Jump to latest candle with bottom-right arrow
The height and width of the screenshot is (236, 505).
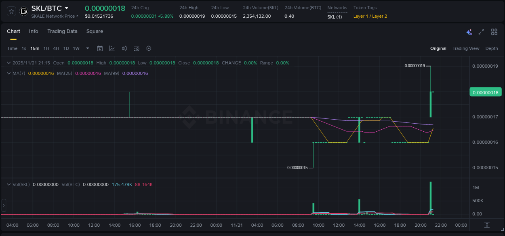486,226
